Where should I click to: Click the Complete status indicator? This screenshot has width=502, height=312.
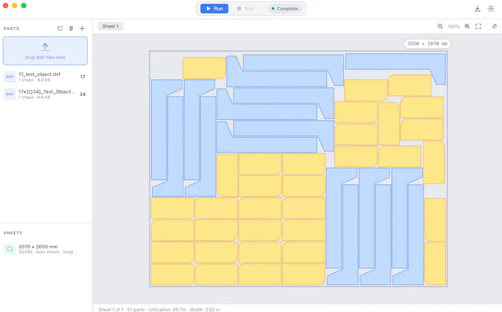[285, 9]
